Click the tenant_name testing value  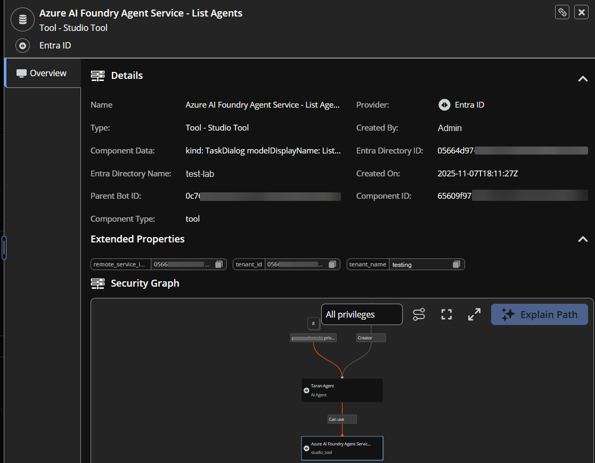pyautogui.click(x=402, y=264)
